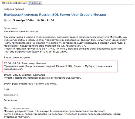This screenshot has height=119, width=135.
Task: Click the Описание section heading
Action: pyautogui.click(x=10, y=28)
